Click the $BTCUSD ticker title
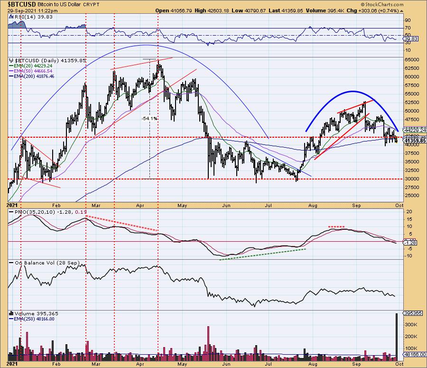Screen dimensions: 427x368 (22, 4)
